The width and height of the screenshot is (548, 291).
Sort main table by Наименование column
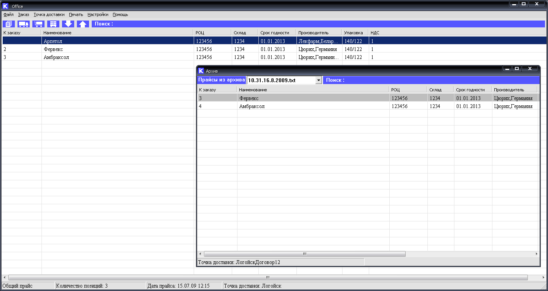pos(118,33)
